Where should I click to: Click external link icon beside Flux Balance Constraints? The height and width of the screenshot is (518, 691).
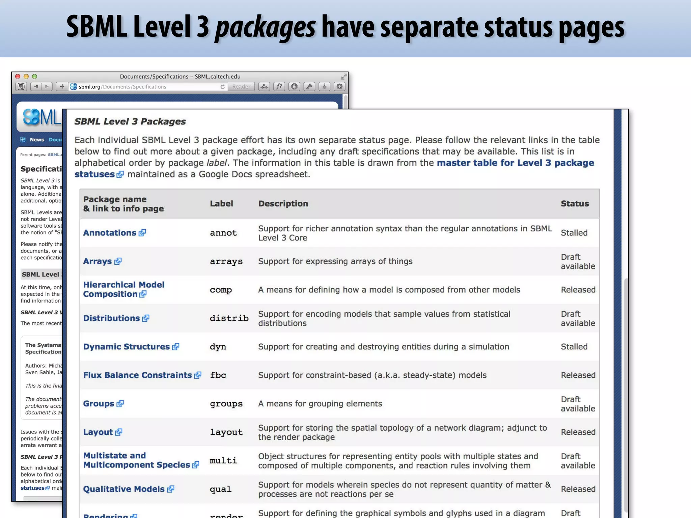point(198,375)
